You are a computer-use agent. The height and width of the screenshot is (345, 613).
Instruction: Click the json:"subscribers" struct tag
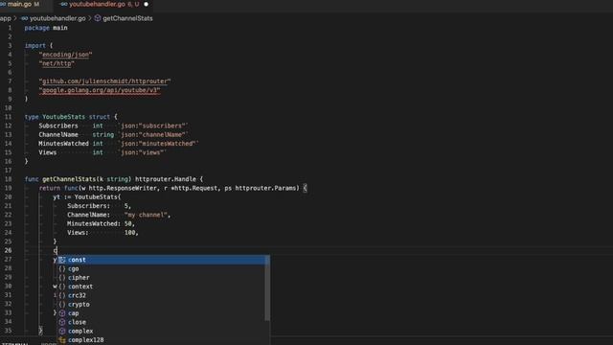pyautogui.click(x=153, y=126)
